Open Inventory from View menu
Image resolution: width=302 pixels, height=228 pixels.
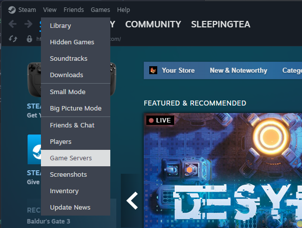(x=76, y=191)
